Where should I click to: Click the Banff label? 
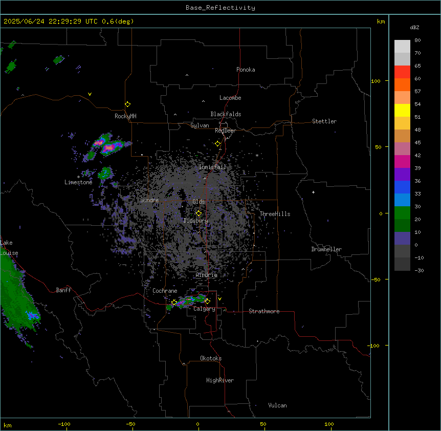63,290
